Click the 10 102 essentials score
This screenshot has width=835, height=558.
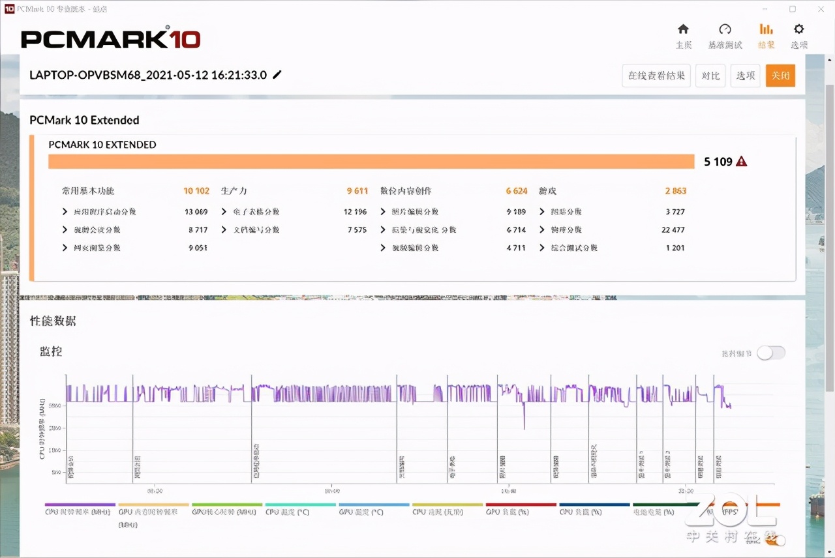point(196,191)
